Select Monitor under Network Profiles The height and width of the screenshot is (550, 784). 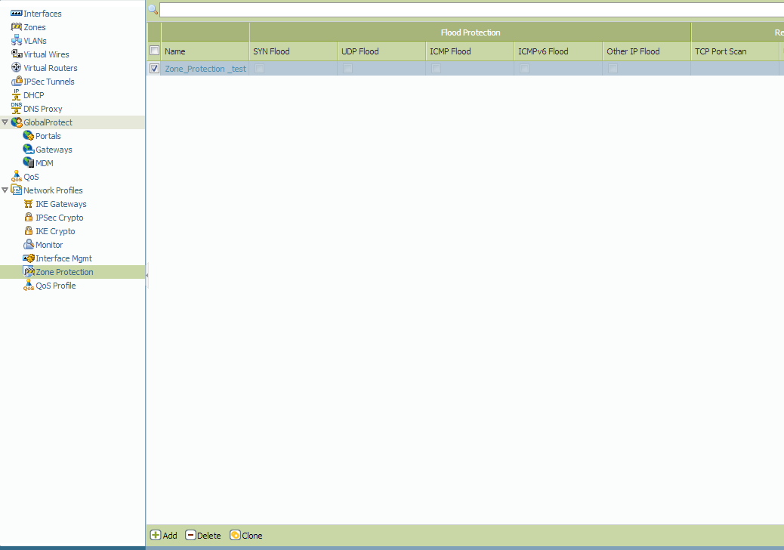pos(49,245)
